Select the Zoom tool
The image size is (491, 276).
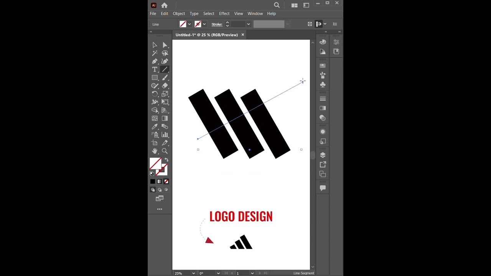(165, 151)
